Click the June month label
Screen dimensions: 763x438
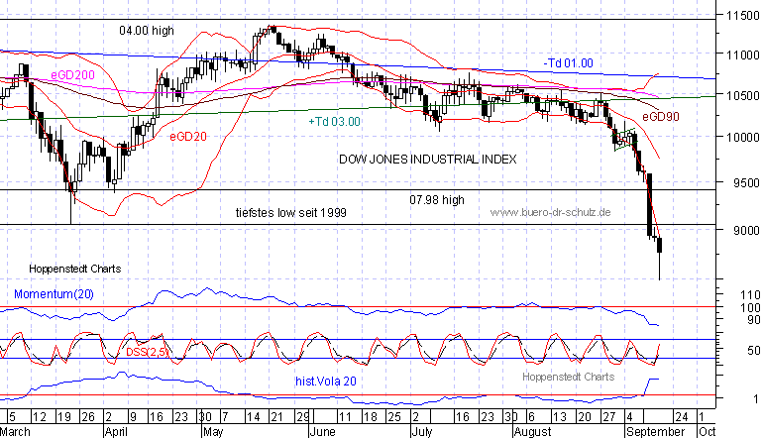(322, 432)
